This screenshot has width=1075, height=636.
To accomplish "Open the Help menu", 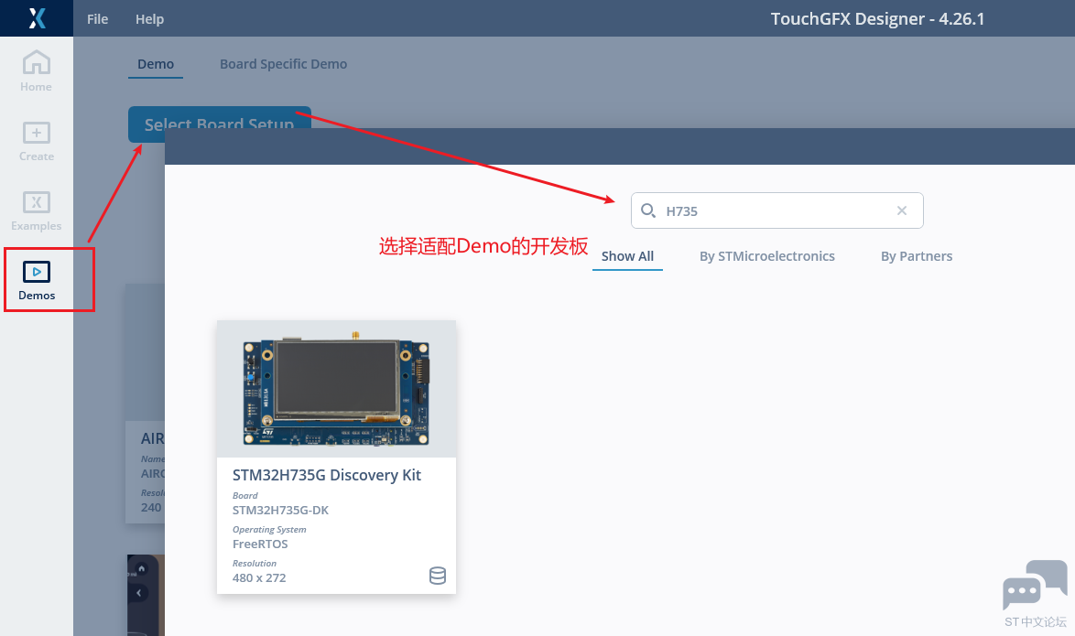I will (149, 19).
